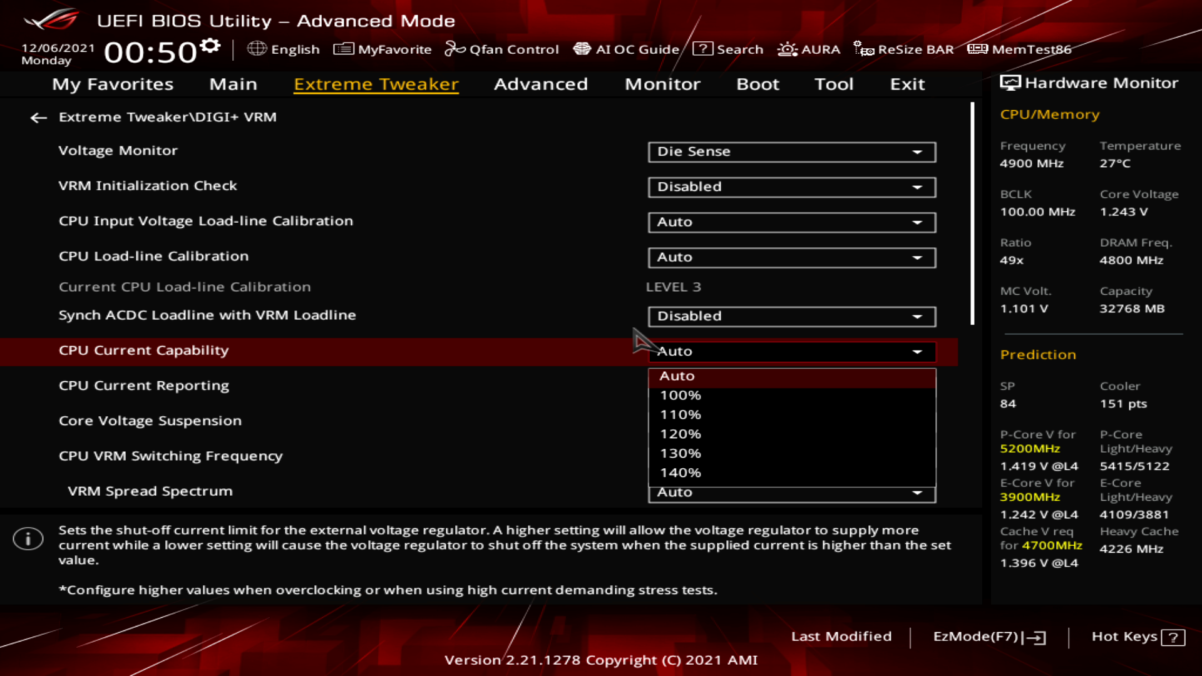The image size is (1202, 676).
Task: Launch the AI OC Guide icon
Action: pos(582,49)
